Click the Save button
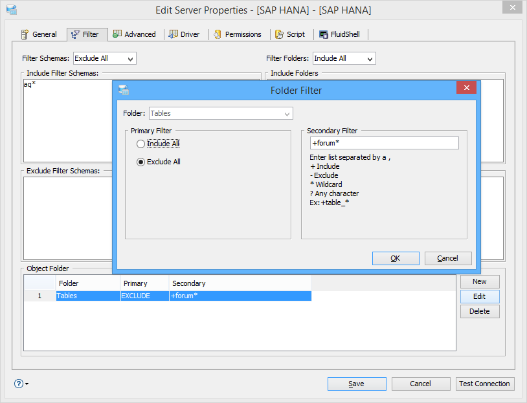 (x=357, y=384)
